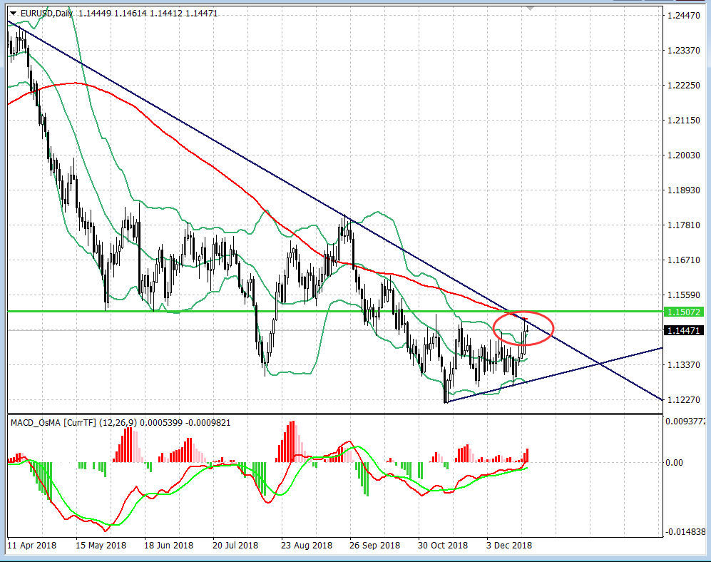Click the 1.22250 price scale value
The image size is (711, 562).
pos(684,86)
